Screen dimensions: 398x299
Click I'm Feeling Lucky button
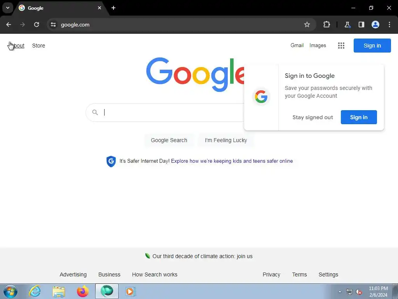tap(226, 140)
